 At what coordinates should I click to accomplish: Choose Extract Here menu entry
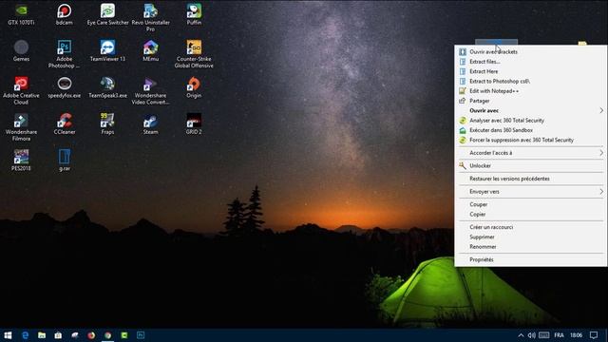[530, 71]
